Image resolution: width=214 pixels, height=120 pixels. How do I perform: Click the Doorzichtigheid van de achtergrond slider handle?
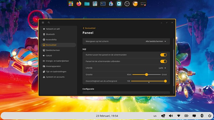click(x=165, y=81)
